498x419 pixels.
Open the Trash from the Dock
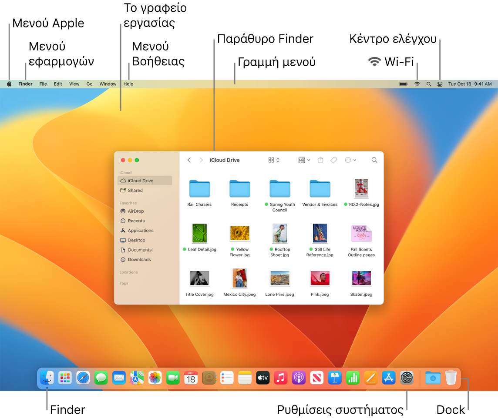[x=451, y=378]
